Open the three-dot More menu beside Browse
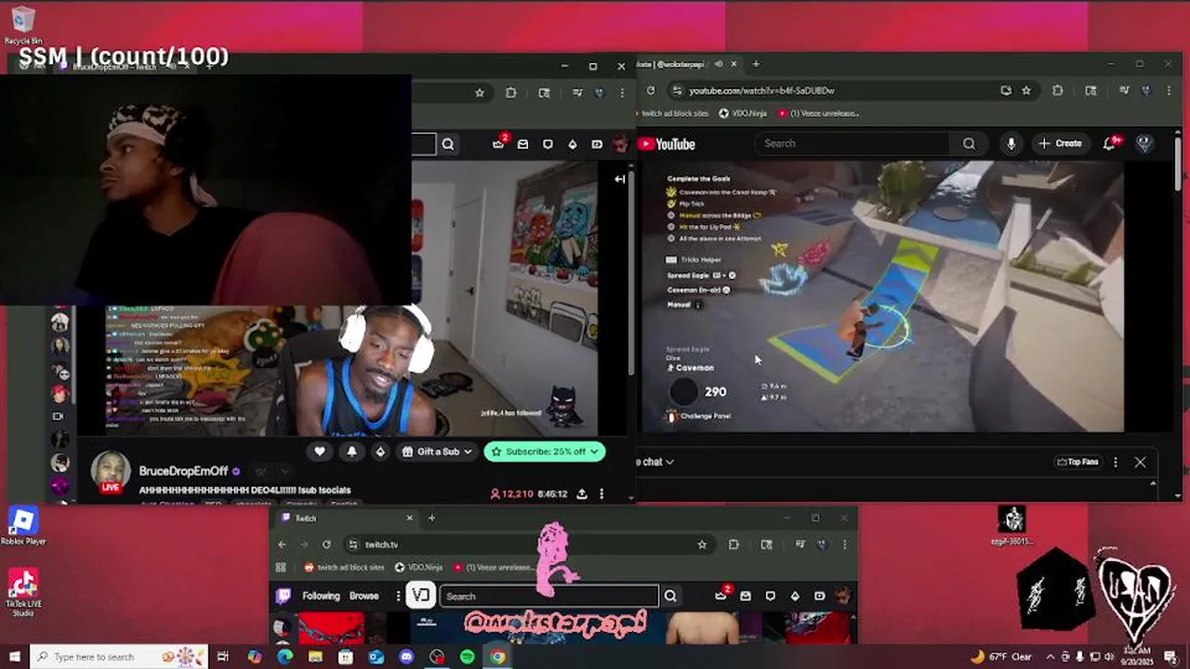The image size is (1190, 669). (398, 596)
